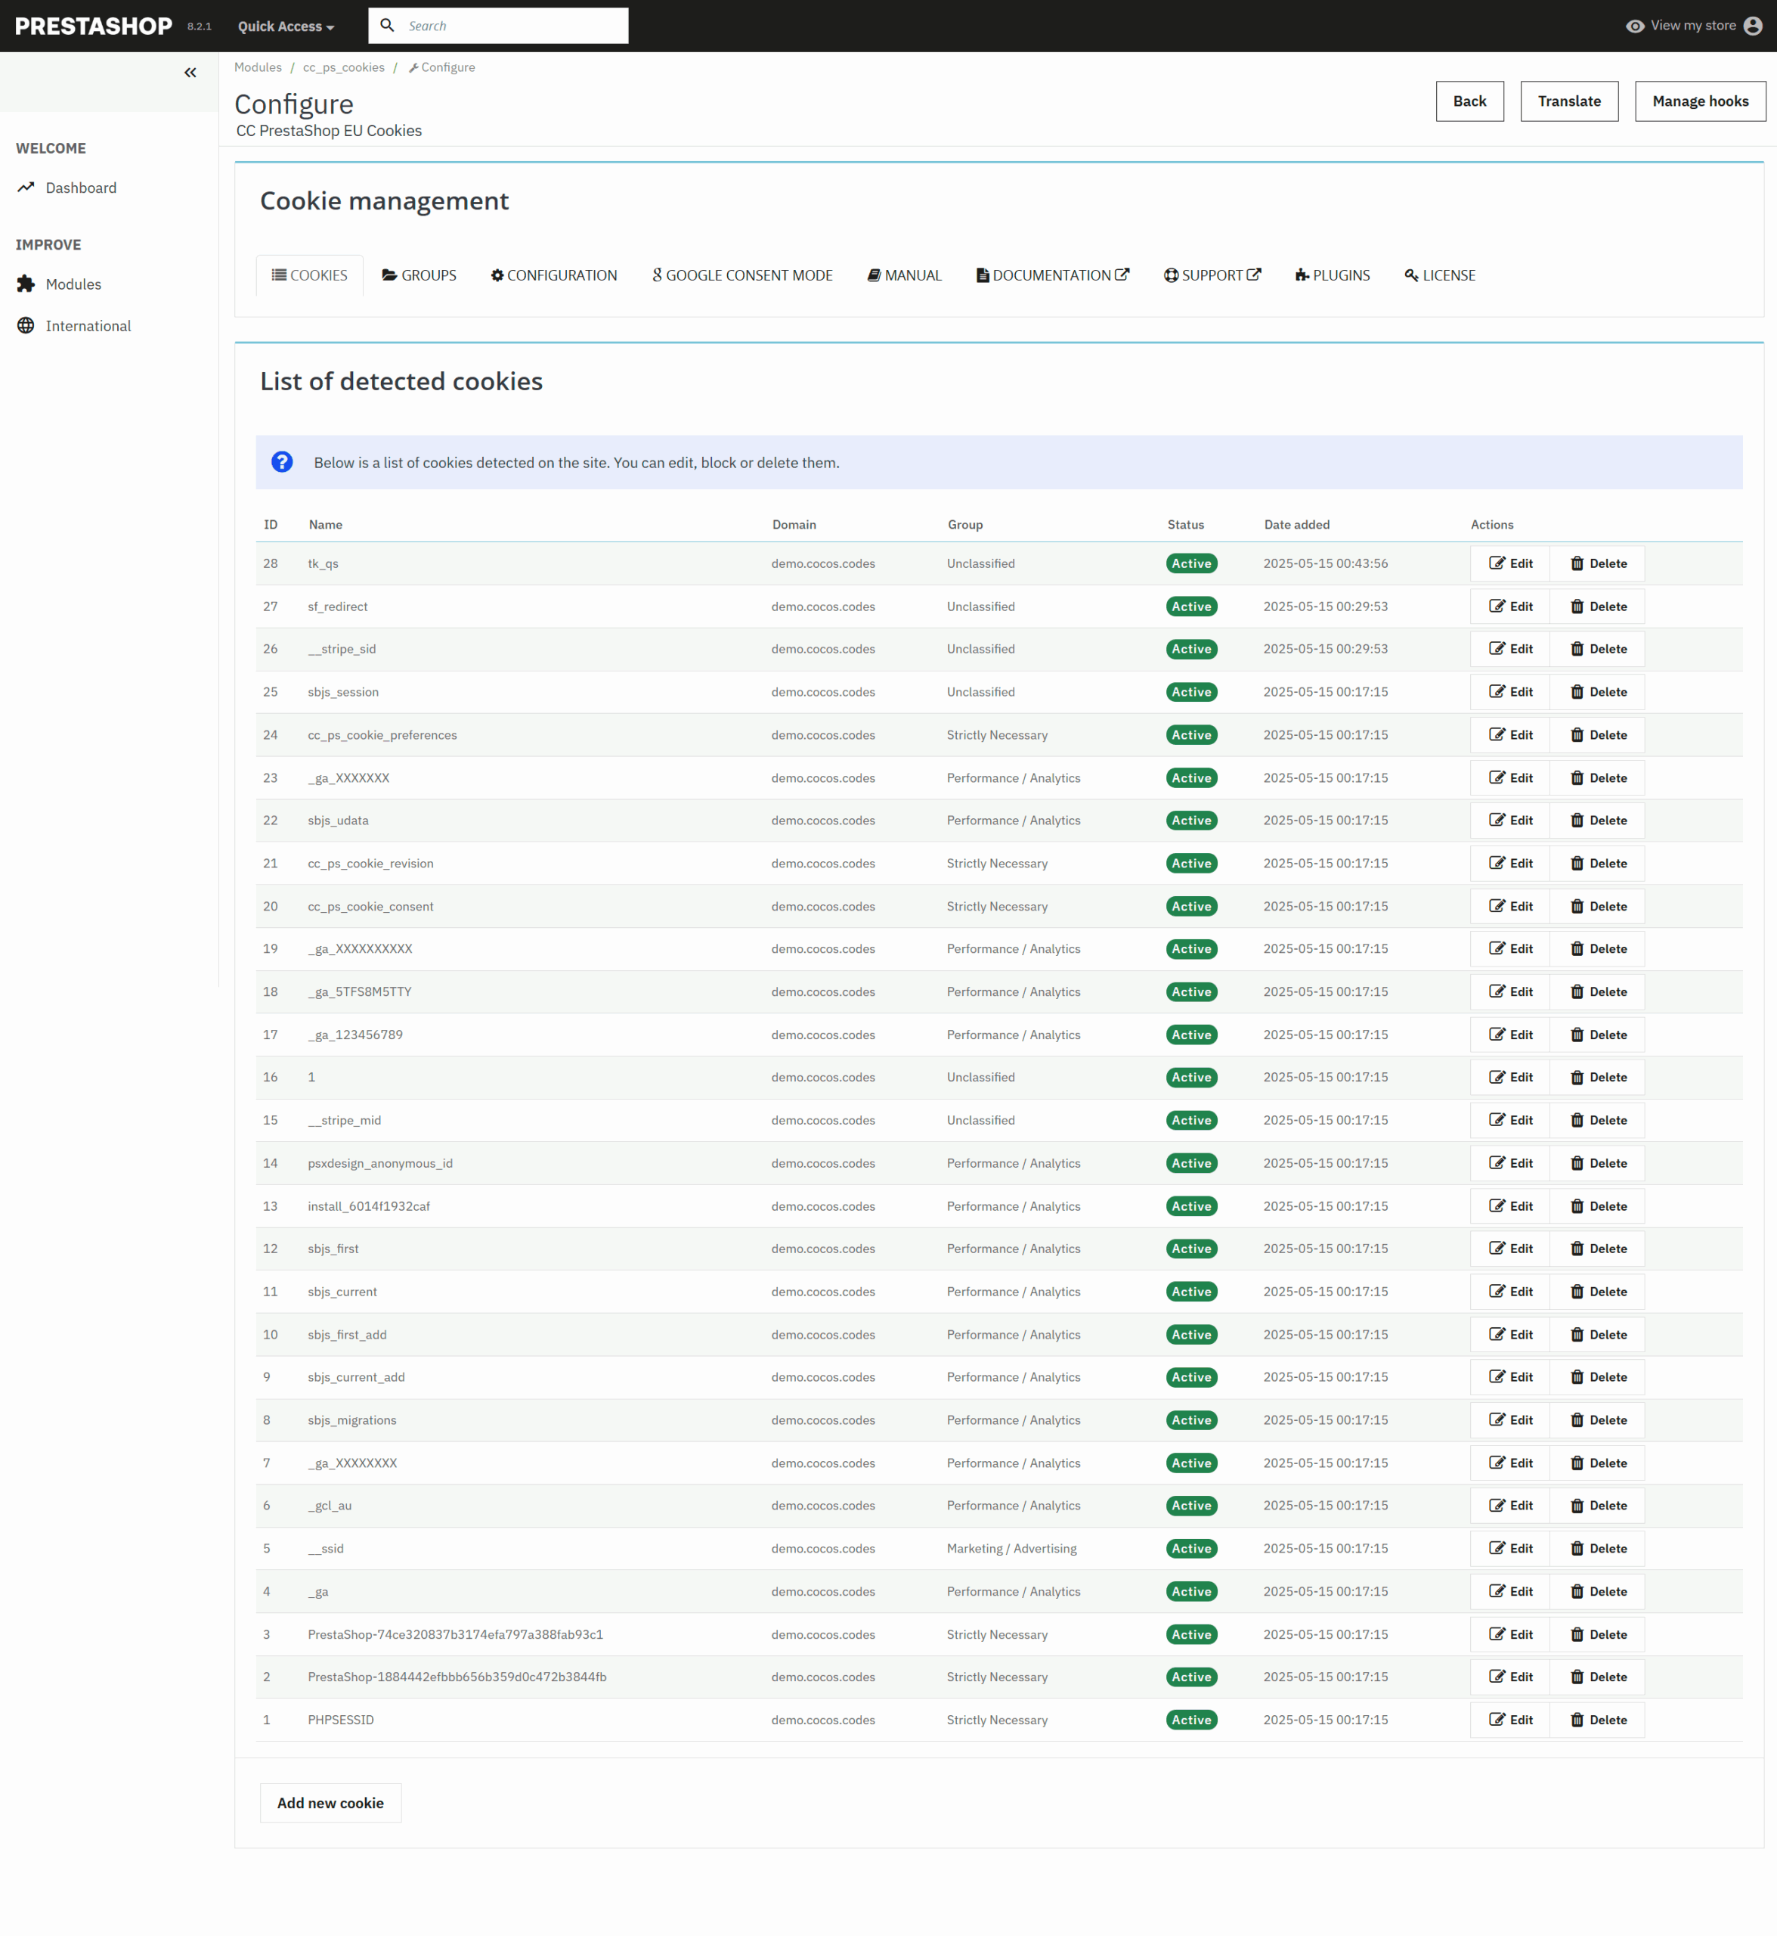Expand the Quick Access dropdown
The image size is (1777, 1936).
pos(286,26)
